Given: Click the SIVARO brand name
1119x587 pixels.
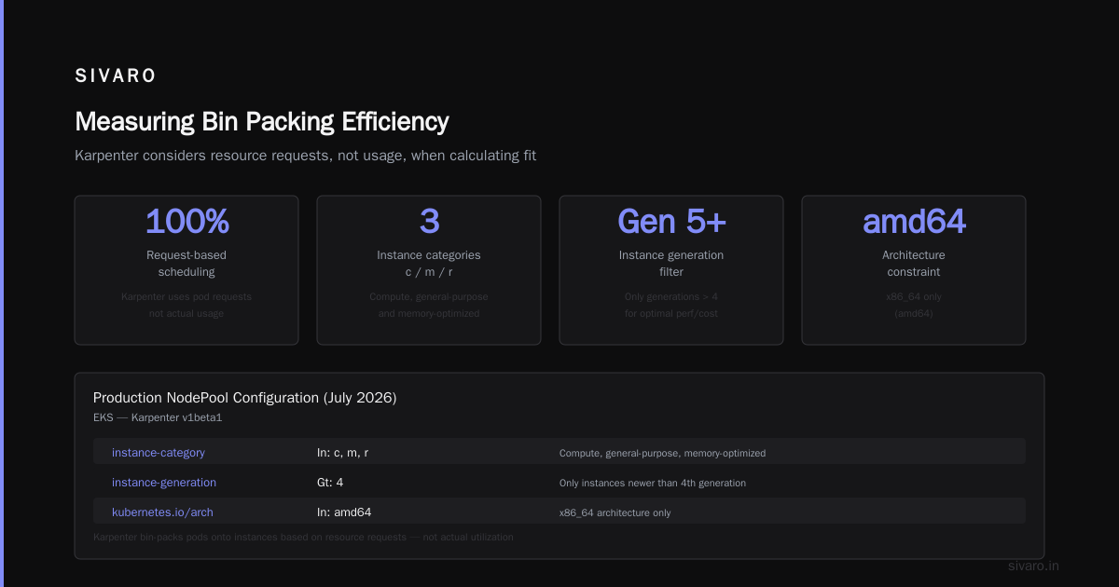Looking at the screenshot, I should [116, 76].
